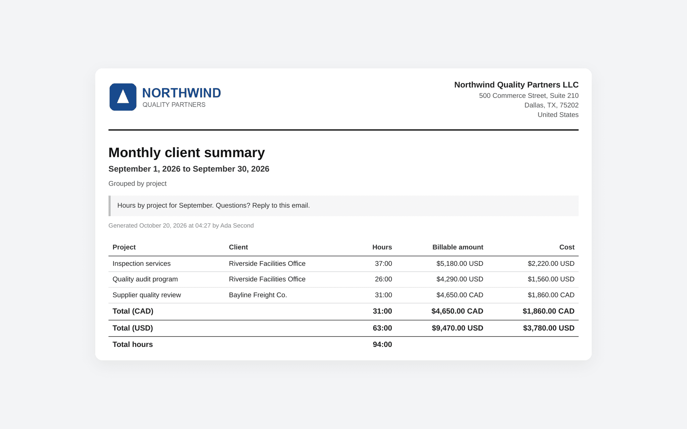This screenshot has height=429, width=687.
Task: Select the 'Supplier quality review' project cell
Action: tap(147, 295)
